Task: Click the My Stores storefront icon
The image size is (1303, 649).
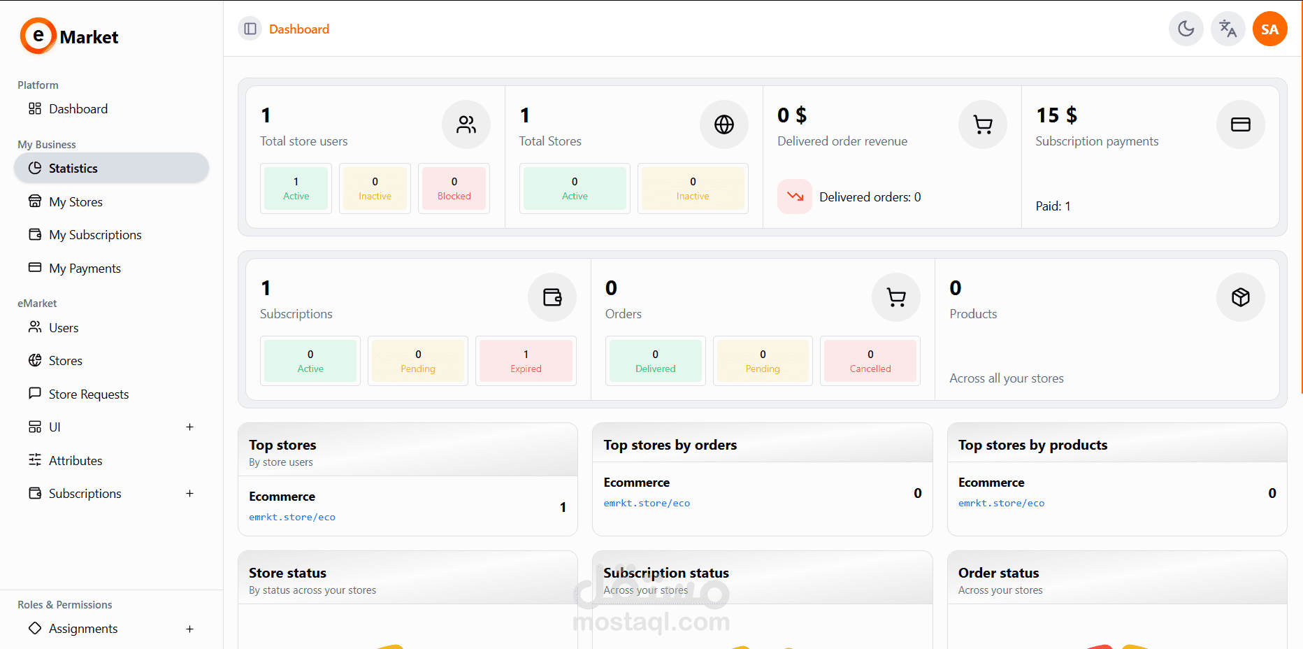Action: [x=35, y=201]
